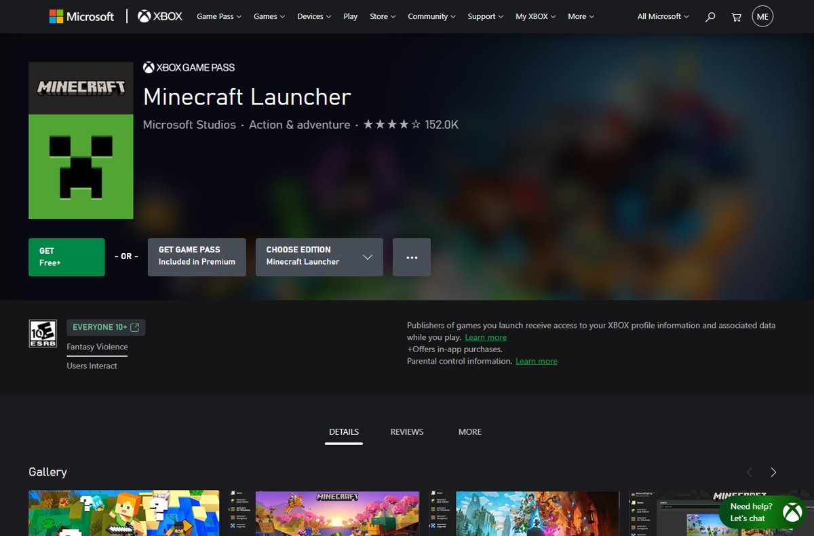The height and width of the screenshot is (536, 814).
Task: Open Learn more about parental controls
Action: [x=537, y=361]
